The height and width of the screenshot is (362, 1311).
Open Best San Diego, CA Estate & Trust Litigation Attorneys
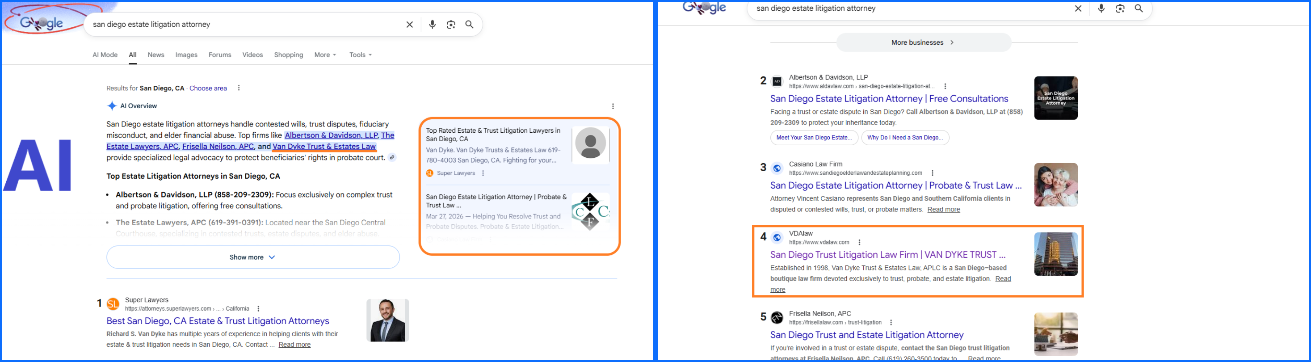point(218,321)
